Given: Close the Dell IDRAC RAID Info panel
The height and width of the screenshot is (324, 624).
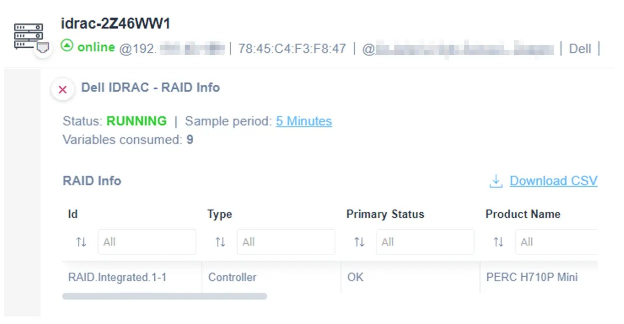Looking at the screenshot, I should (x=62, y=90).
